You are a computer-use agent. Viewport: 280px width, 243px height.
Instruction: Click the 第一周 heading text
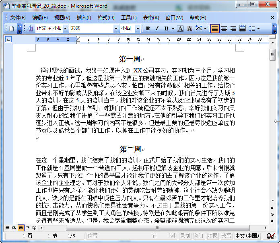(130, 59)
